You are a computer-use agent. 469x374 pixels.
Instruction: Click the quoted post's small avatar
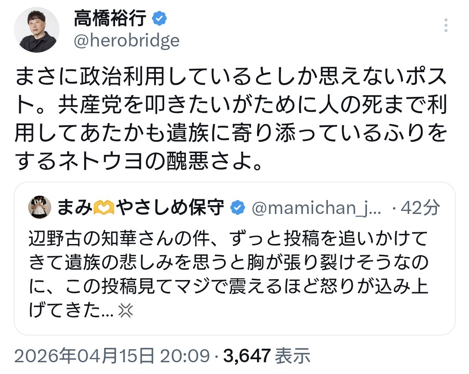pos(38,208)
